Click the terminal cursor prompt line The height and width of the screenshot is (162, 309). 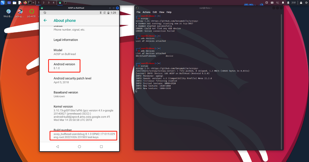[136, 91]
